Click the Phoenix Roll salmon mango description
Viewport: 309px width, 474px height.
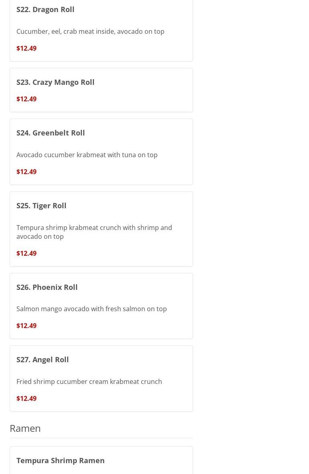coord(91,309)
